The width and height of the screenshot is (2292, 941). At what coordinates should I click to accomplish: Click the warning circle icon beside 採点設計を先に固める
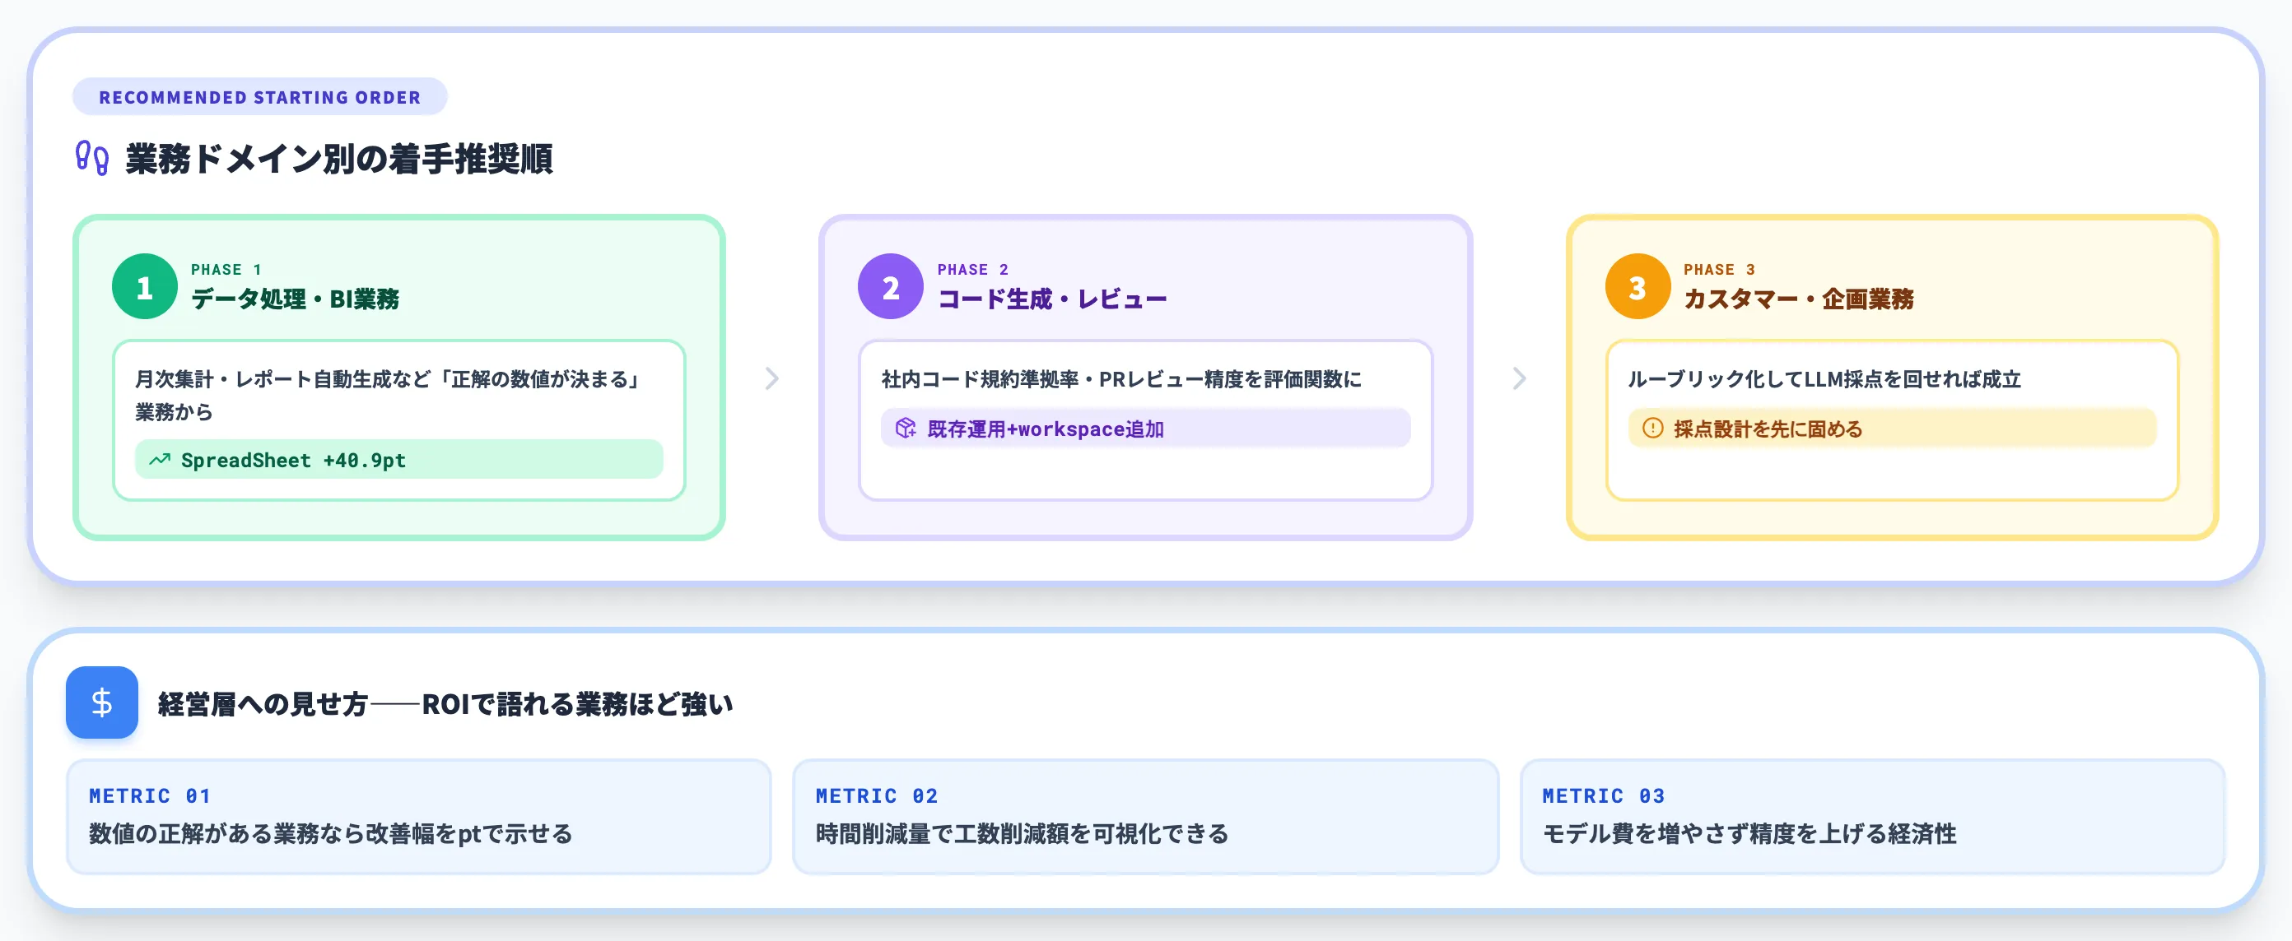pyautogui.click(x=1652, y=429)
